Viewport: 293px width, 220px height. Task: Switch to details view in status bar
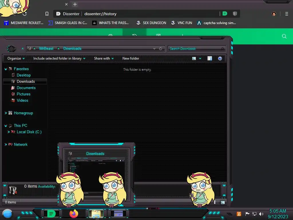coord(215,202)
